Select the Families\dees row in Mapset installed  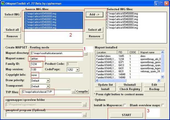pyautogui.click(x=128, y=56)
